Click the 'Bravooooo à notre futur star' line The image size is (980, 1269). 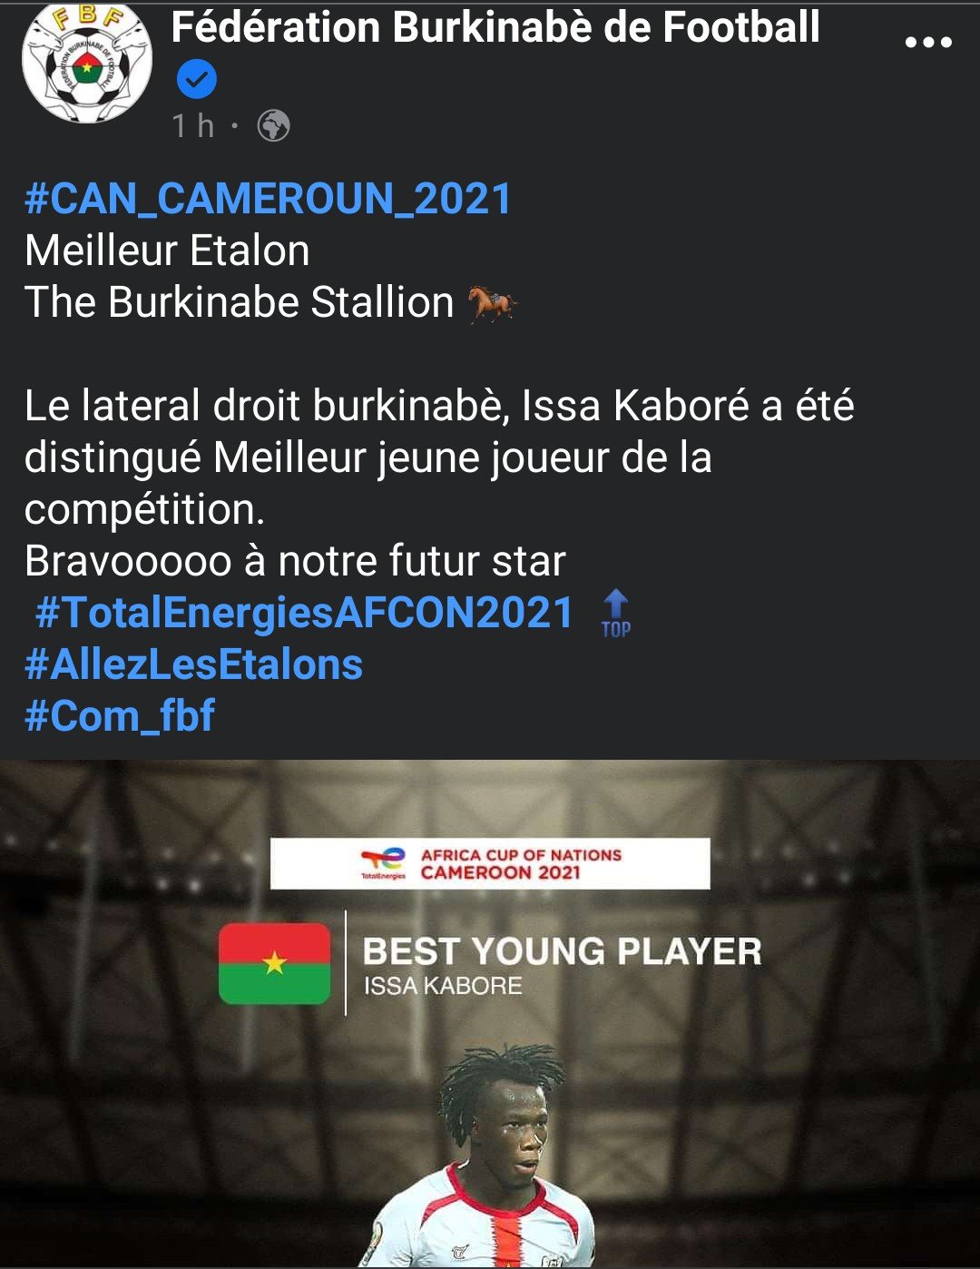(x=295, y=561)
